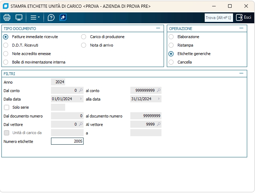Open the Dalla data date picker arrow
The height and width of the screenshot is (193, 255).
coord(81,99)
